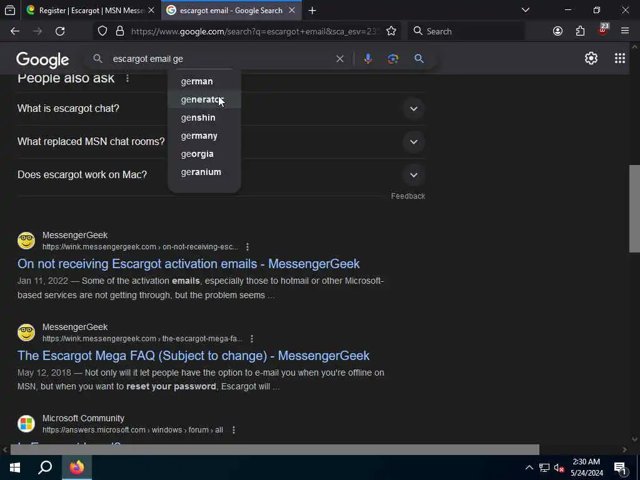Screen dimensions: 640x480
Task: Choose "genshin" suggestion
Action: (x=204, y=117)
